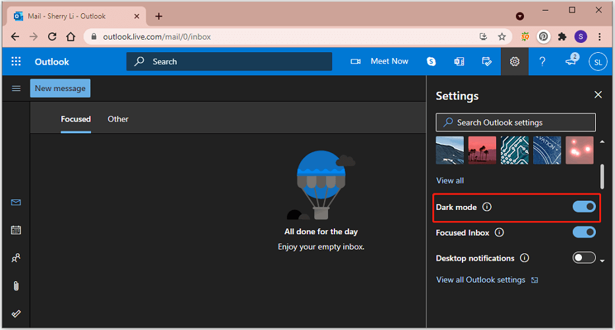The image size is (615, 330).
Task: Click the New message button
Action: [60, 88]
